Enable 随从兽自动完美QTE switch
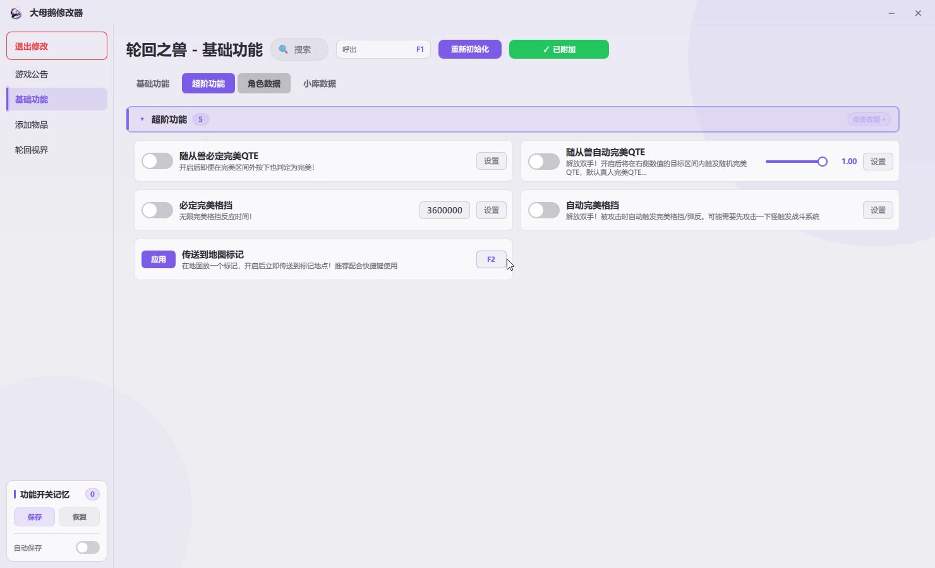 point(544,162)
